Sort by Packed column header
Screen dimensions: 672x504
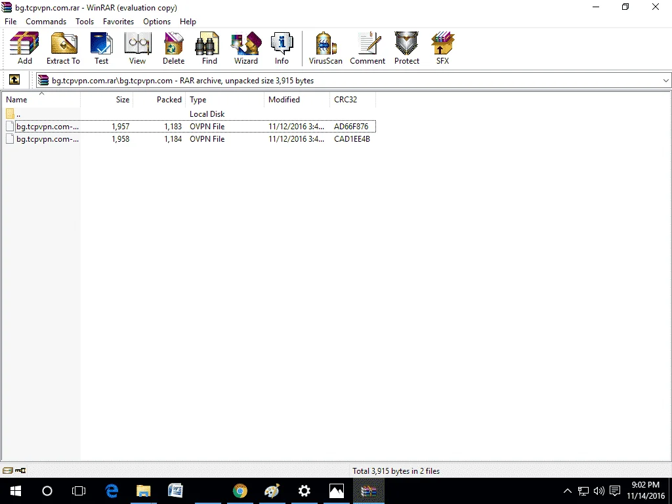(x=159, y=100)
